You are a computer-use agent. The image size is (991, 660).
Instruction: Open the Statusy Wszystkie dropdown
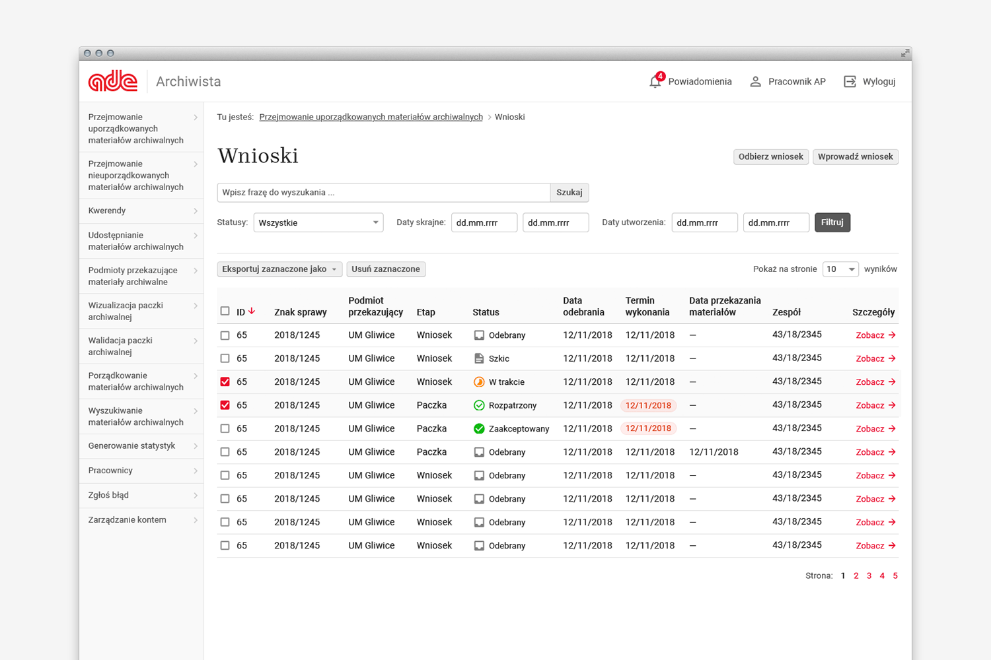pyautogui.click(x=318, y=223)
